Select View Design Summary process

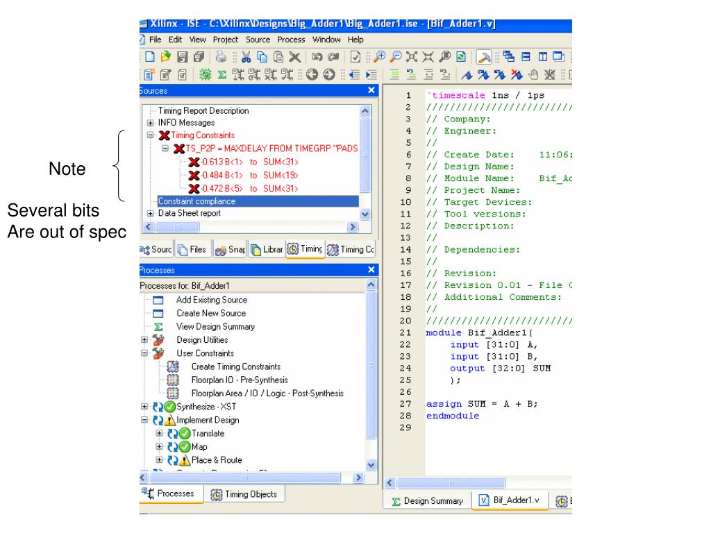[x=215, y=326]
